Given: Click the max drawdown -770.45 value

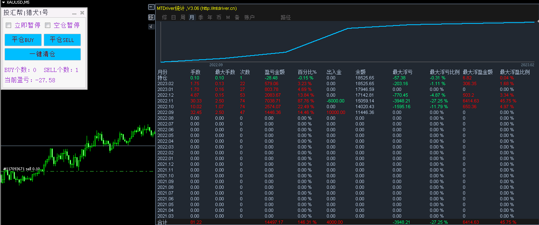Looking at the screenshot, I should [400, 95].
